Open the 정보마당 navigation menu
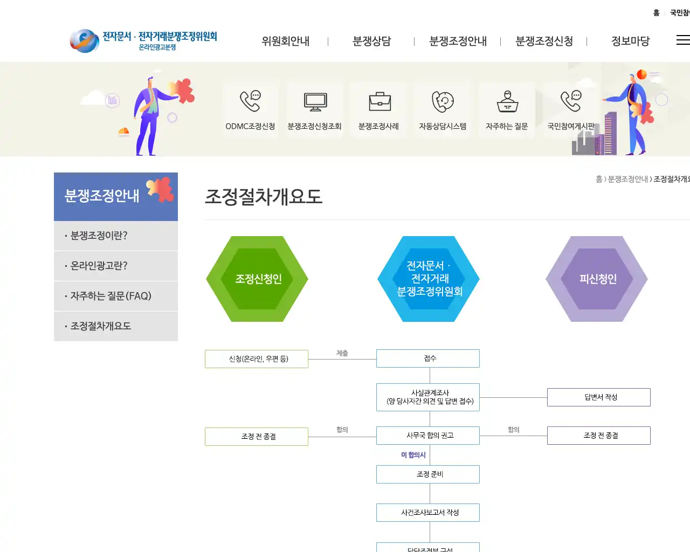The width and height of the screenshot is (690, 552). tap(630, 41)
